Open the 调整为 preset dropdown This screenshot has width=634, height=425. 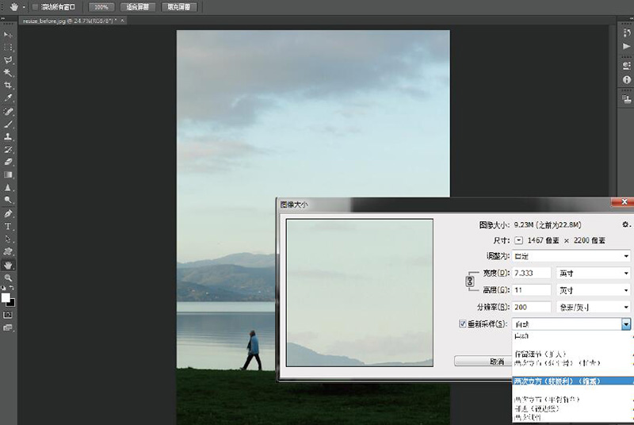pyautogui.click(x=571, y=256)
